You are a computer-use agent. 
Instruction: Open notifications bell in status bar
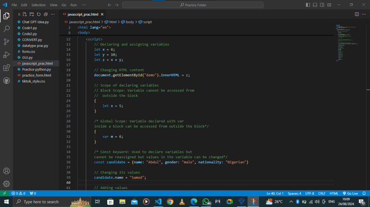364,193
